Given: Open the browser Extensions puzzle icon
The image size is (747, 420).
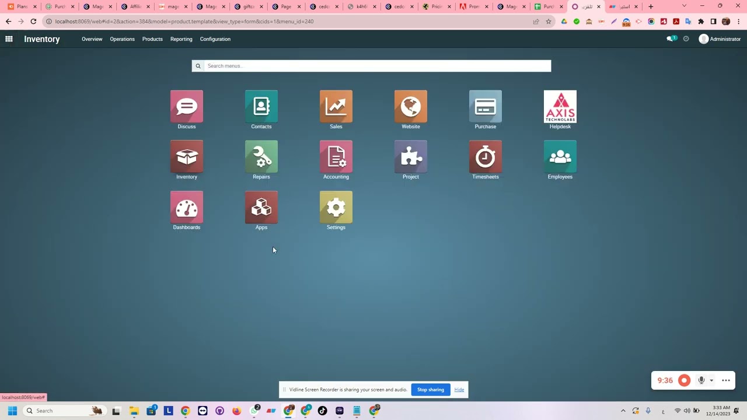Looking at the screenshot, I should tap(701, 22).
